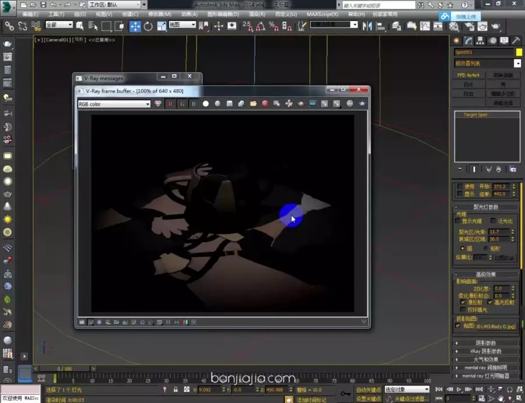The height and width of the screenshot is (403, 525).
Task: Click the 编辑多边形 modifier button
Action: click(x=503, y=93)
